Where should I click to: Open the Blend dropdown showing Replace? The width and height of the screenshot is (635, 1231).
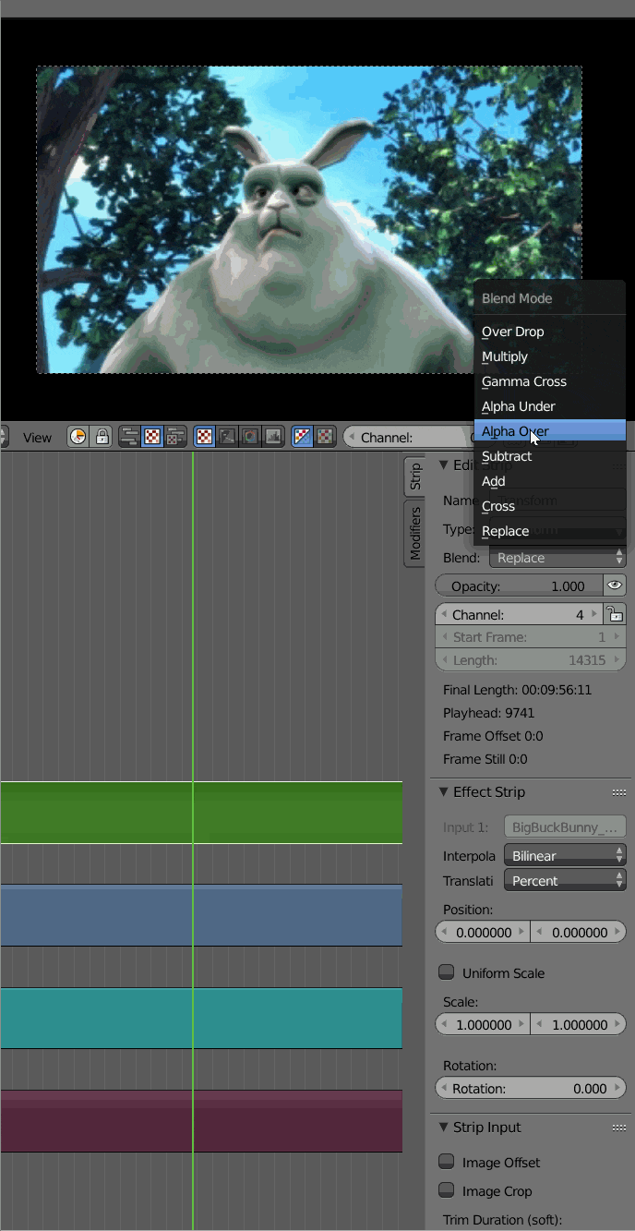557,558
